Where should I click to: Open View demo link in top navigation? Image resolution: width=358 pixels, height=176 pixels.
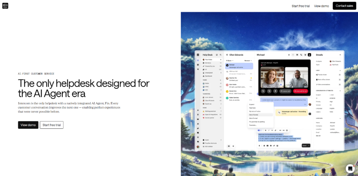click(x=321, y=6)
